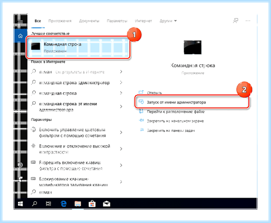The image size is (271, 223).
Task: Click the search icon beside командная строка администратор
Action: coord(33,82)
